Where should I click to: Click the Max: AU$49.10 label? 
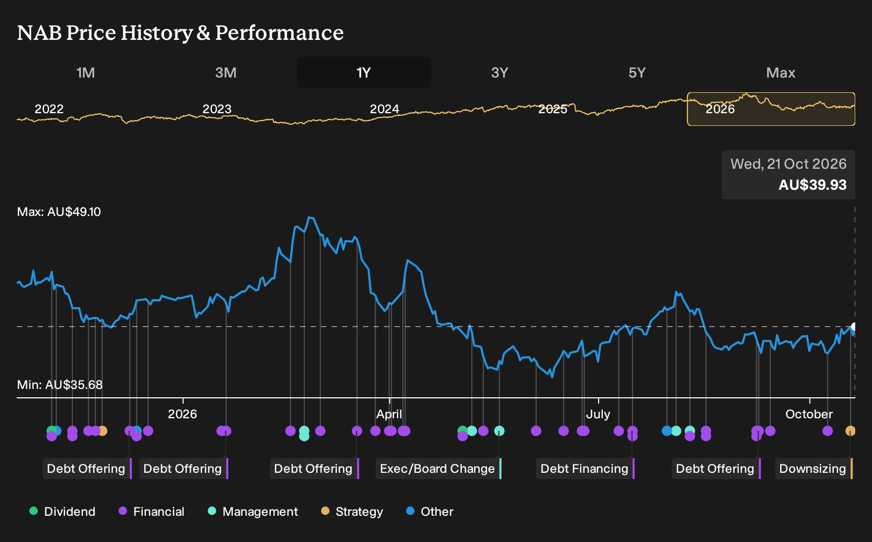point(59,212)
